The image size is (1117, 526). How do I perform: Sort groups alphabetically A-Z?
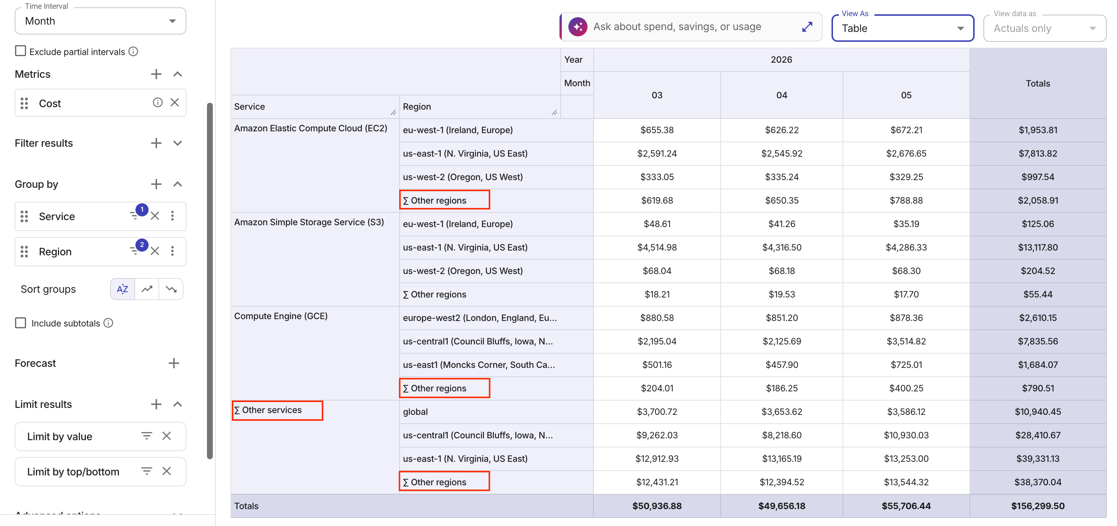click(x=123, y=289)
